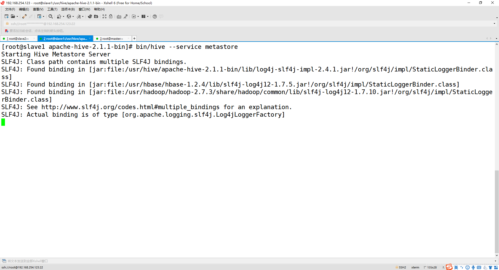Open the Font 'A' tool
The height and width of the screenshot is (270, 499).
79,16
